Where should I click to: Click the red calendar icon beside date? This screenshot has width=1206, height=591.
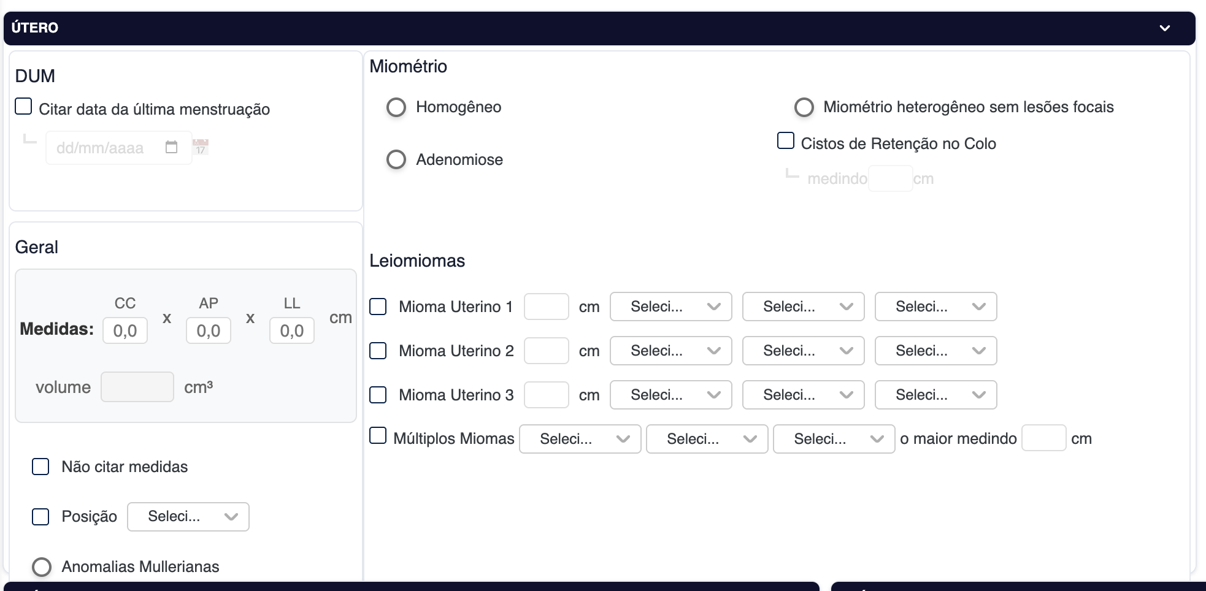[201, 147]
